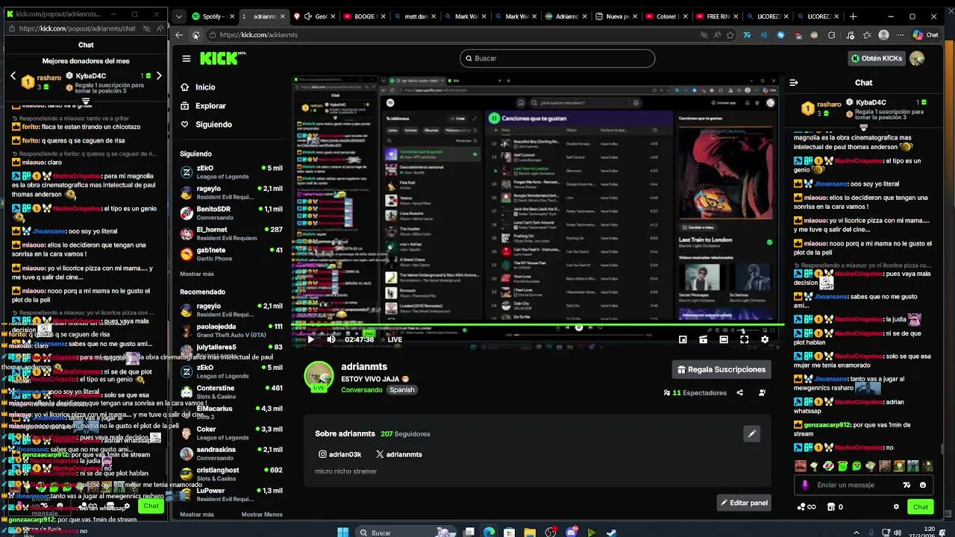Screen dimensions: 955x537
Task: Open the user profile avatar menu
Action: (x=917, y=58)
